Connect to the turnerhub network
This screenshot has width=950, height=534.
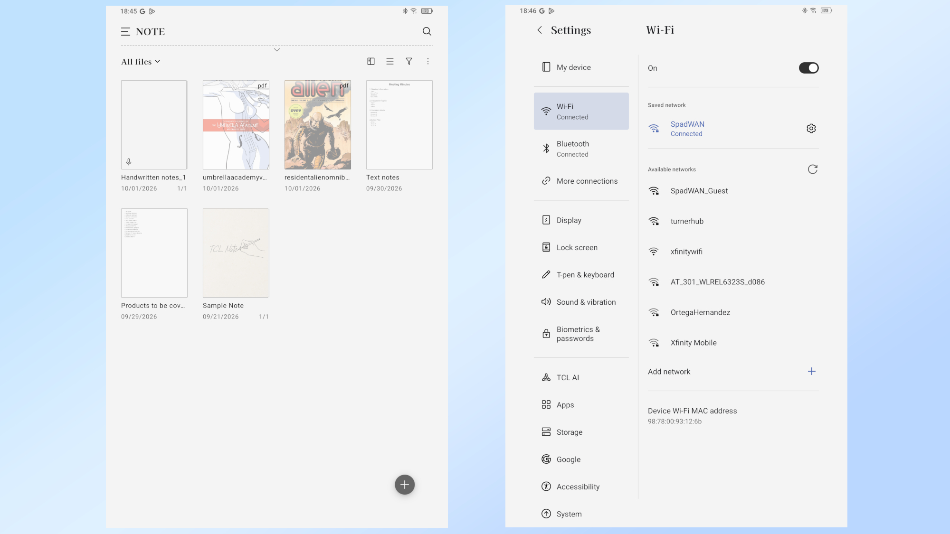point(733,221)
